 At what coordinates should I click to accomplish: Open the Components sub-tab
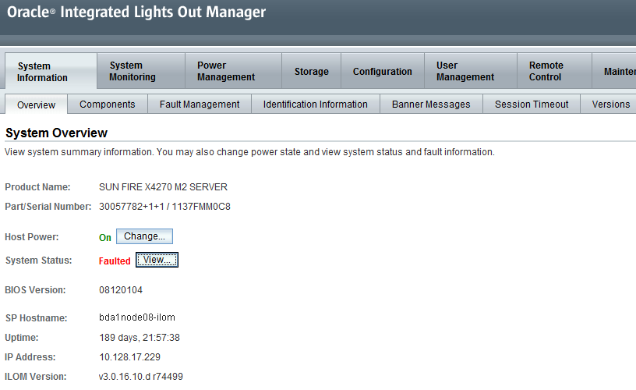point(108,105)
